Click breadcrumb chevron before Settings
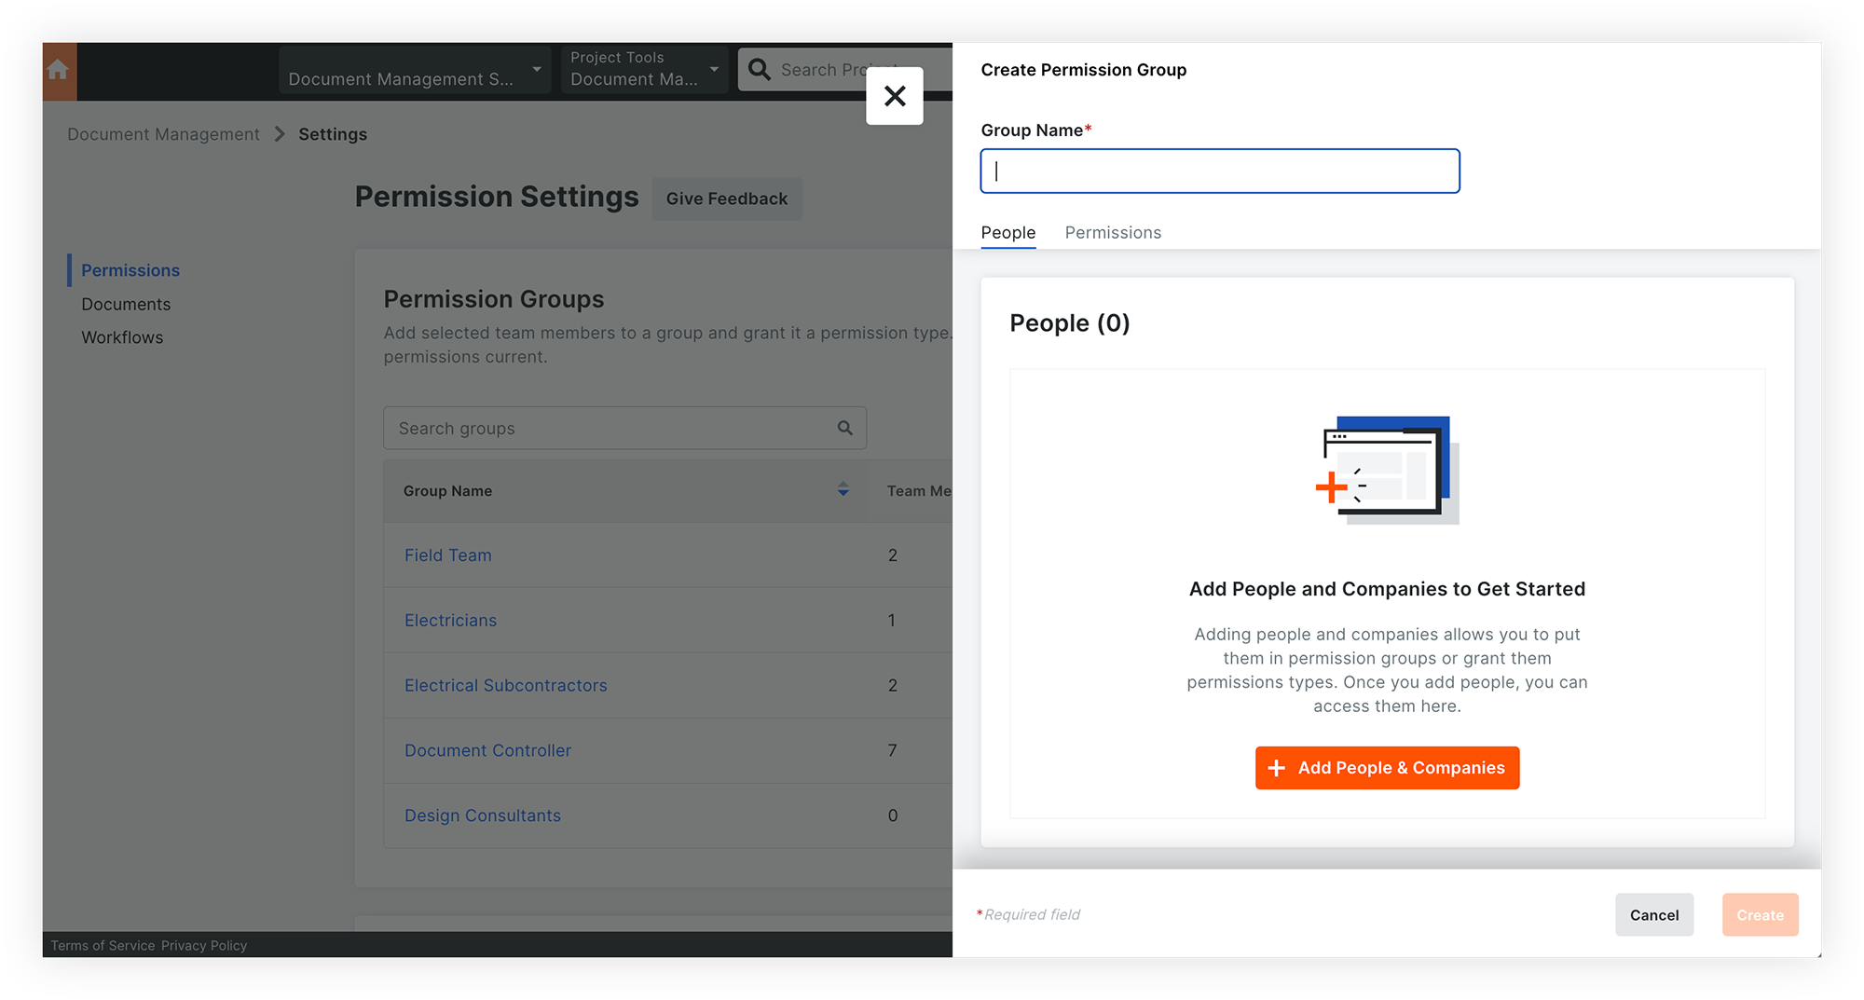 pyautogui.click(x=279, y=134)
